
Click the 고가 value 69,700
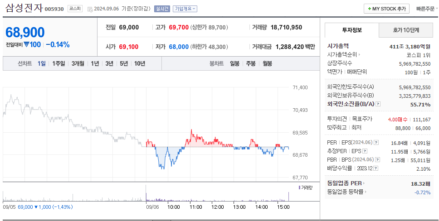point(179,28)
